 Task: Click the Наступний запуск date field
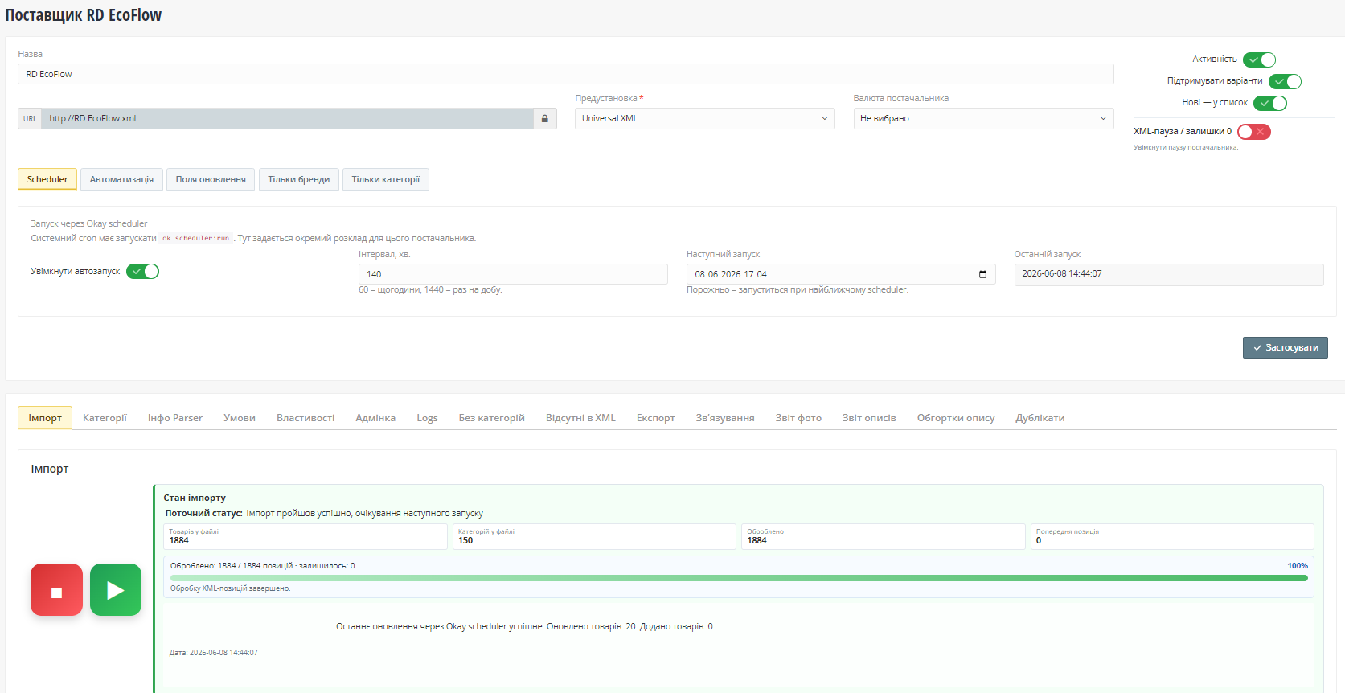click(841, 274)
